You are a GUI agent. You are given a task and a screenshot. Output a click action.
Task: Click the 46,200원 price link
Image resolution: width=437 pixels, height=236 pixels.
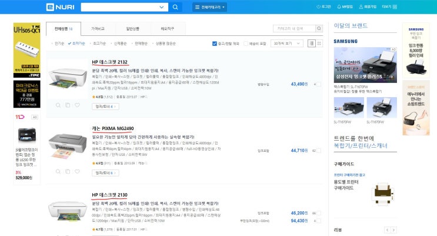[299, 213]
